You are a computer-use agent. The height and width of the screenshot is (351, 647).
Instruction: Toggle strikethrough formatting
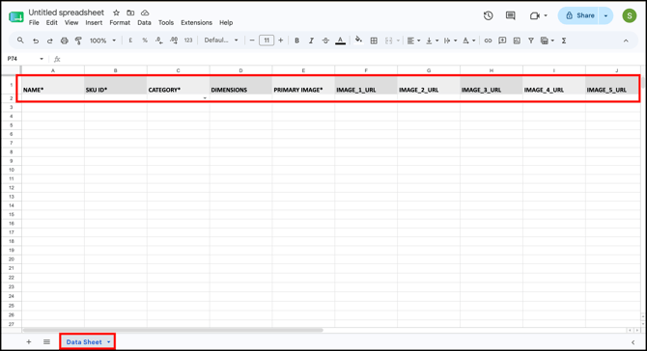tap(325, 40)
